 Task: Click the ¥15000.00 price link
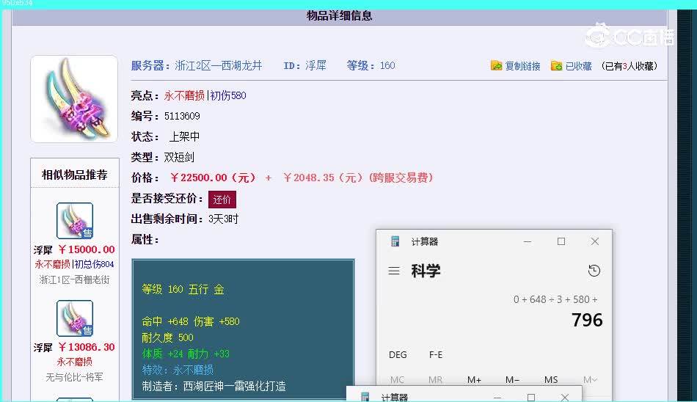87,249
